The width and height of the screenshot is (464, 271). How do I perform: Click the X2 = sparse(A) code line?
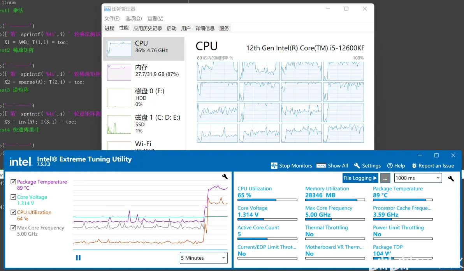point(44,82)
